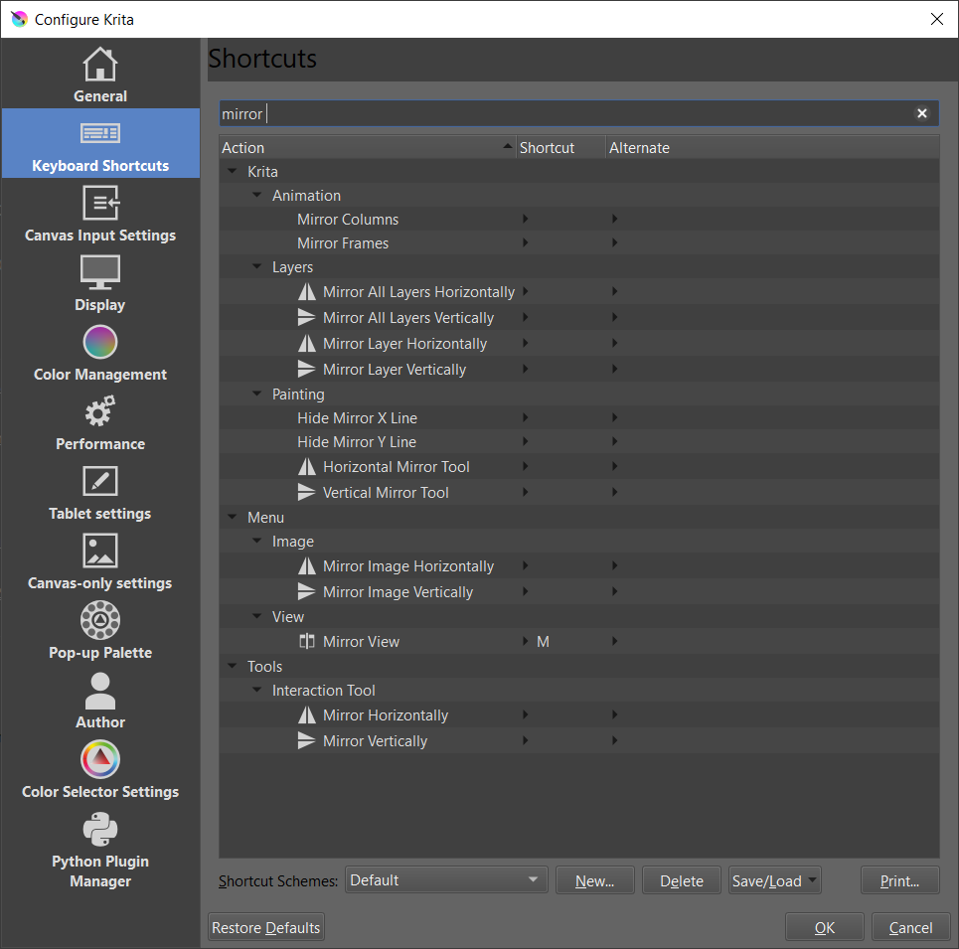Open Canvas Input Settings page
The width and height of the screenshot is (959, 949).
click(x=100, y=214)
